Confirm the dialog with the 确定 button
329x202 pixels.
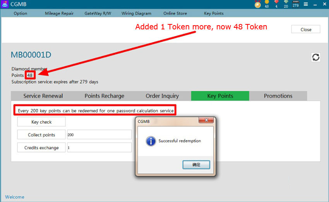196,165
